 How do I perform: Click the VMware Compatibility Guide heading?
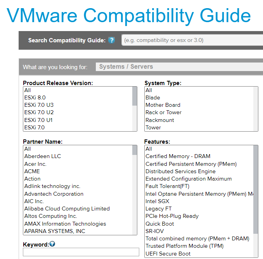tap(129, 16)
